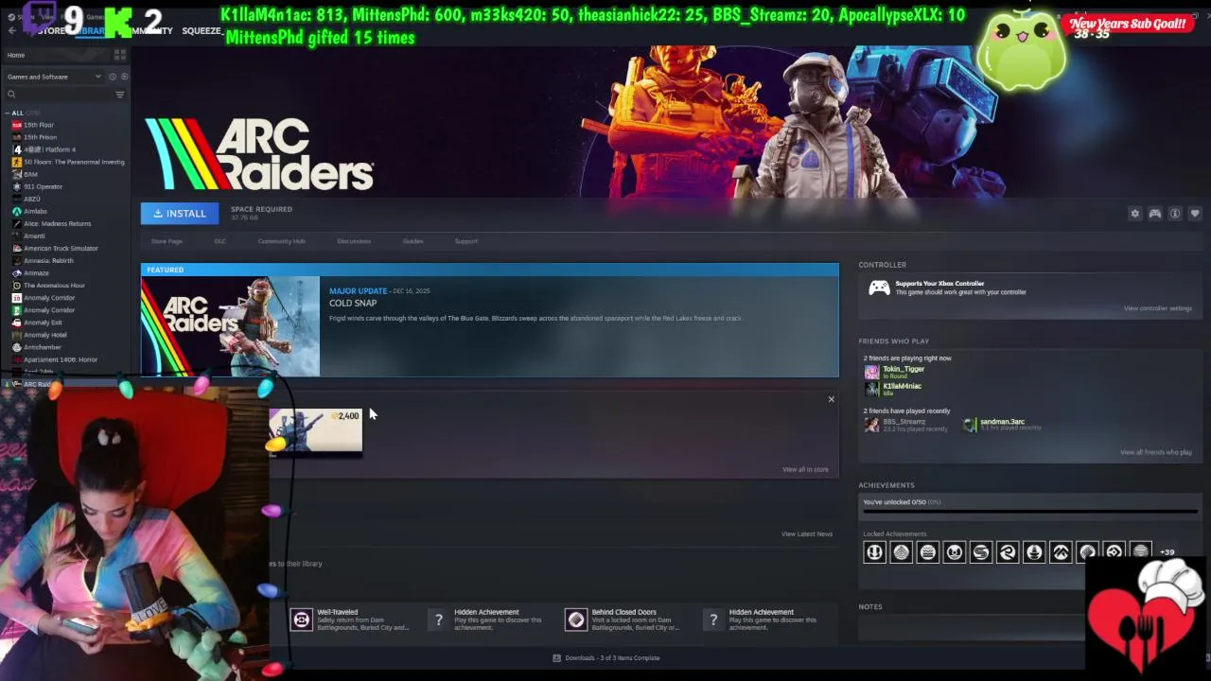
Task: Open BBS_Streamz avatar in friends list
Action: tap(871, 425)
